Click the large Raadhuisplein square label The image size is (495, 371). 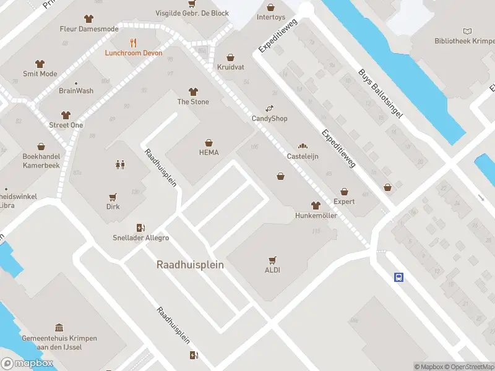[191, 265]
